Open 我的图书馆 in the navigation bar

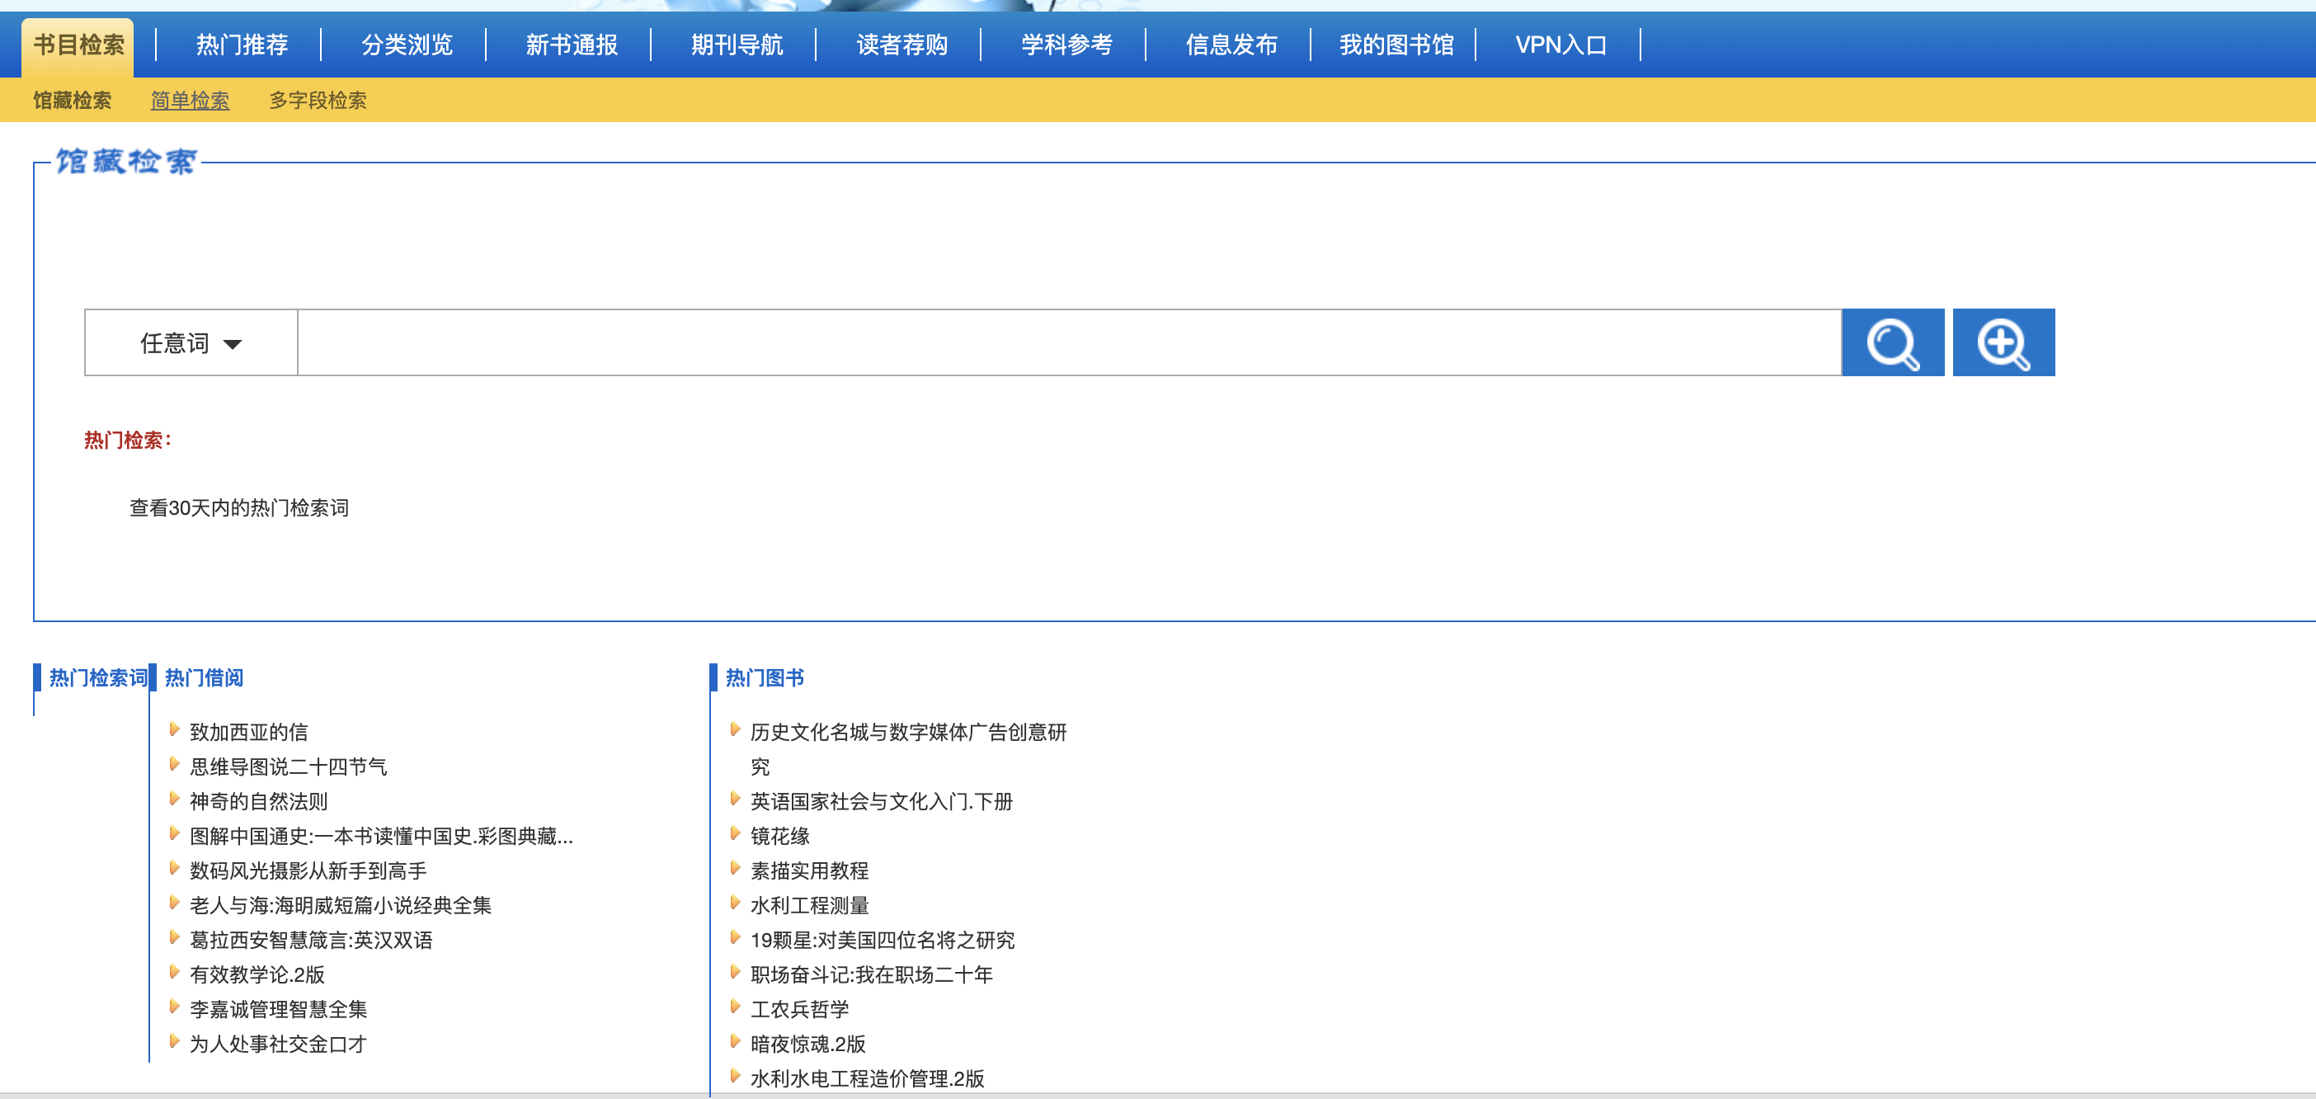(1396, 45)
